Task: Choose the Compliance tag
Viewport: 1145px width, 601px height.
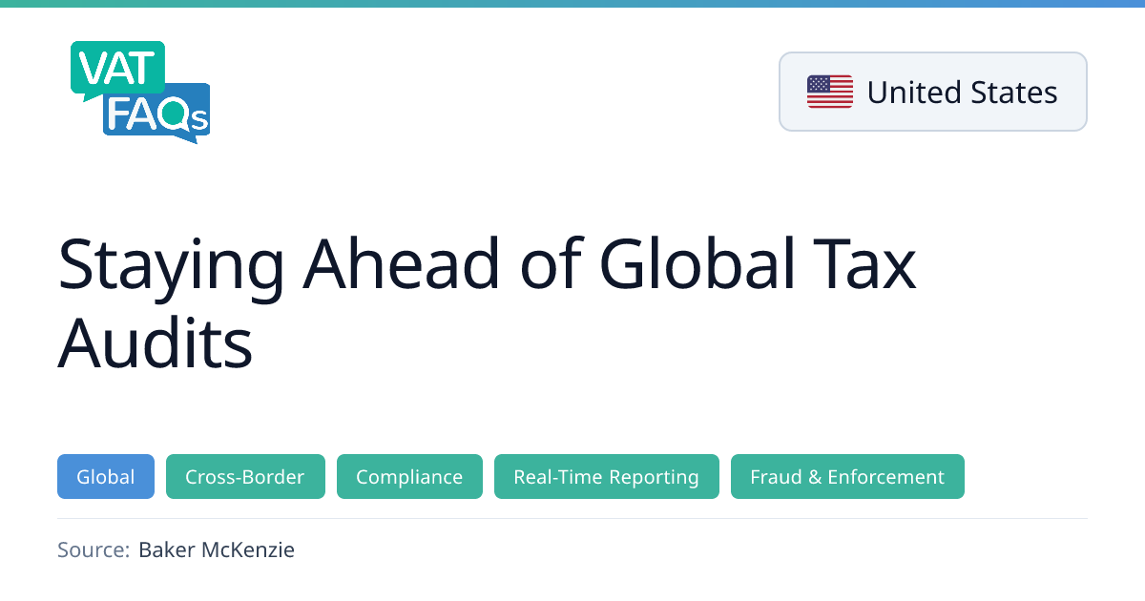Action: (409, 477)
